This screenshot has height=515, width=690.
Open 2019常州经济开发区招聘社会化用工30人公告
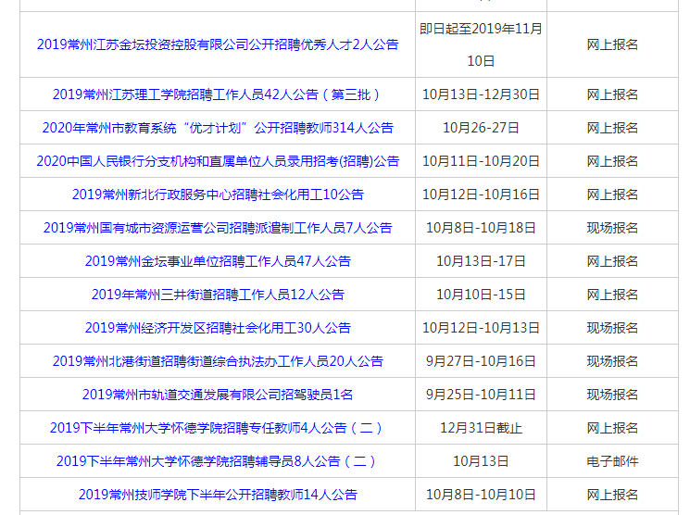[x=218, y=328]
